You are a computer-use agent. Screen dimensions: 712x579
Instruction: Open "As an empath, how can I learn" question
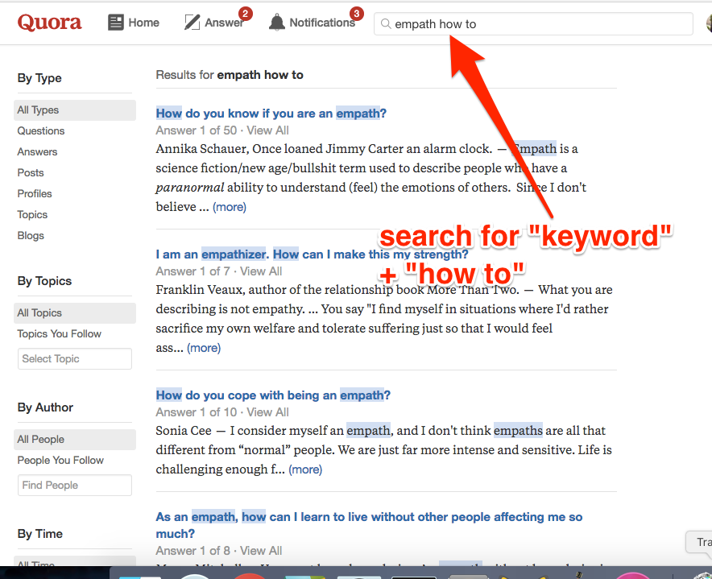pos(369,525)
